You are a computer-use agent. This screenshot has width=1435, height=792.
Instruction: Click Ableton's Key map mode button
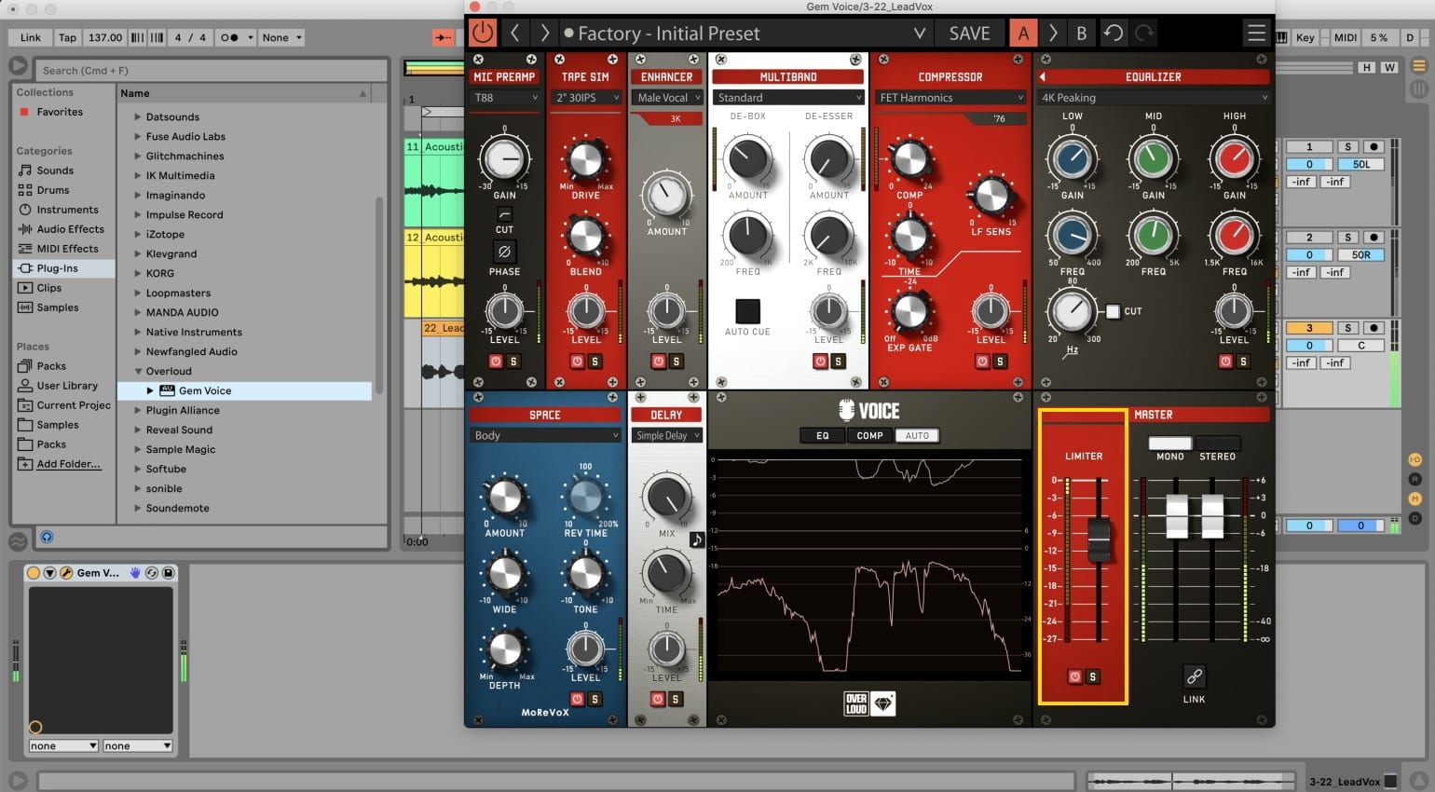(x=1305, y=37)
